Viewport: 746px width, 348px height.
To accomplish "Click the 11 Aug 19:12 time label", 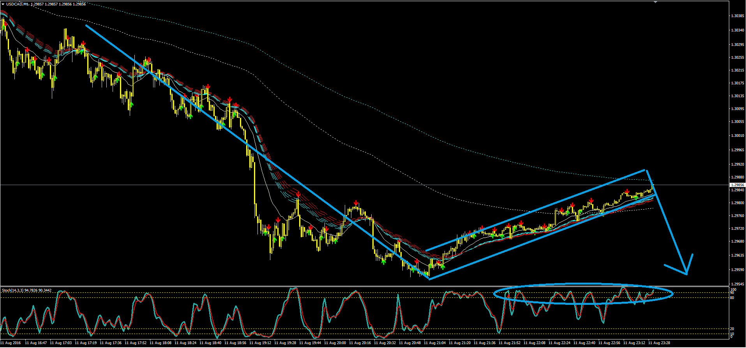I will tap(260, 343).
